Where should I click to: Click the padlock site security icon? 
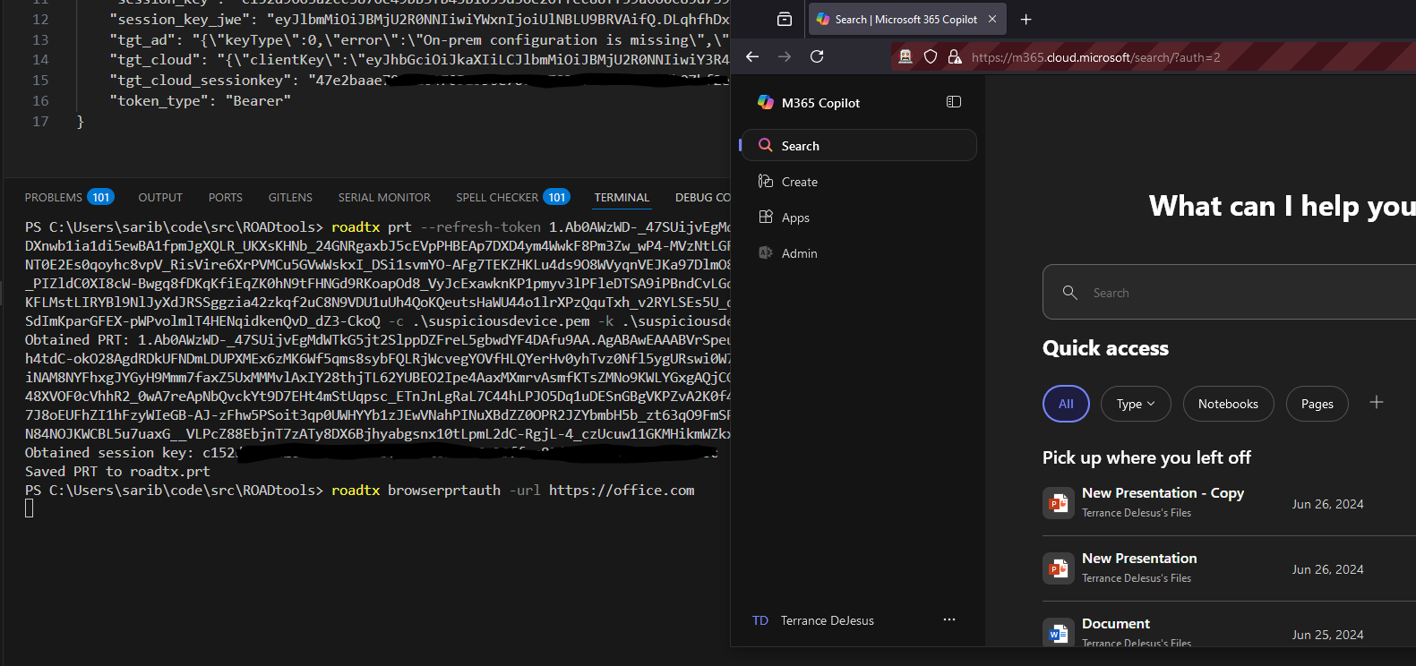click(955, 57)
